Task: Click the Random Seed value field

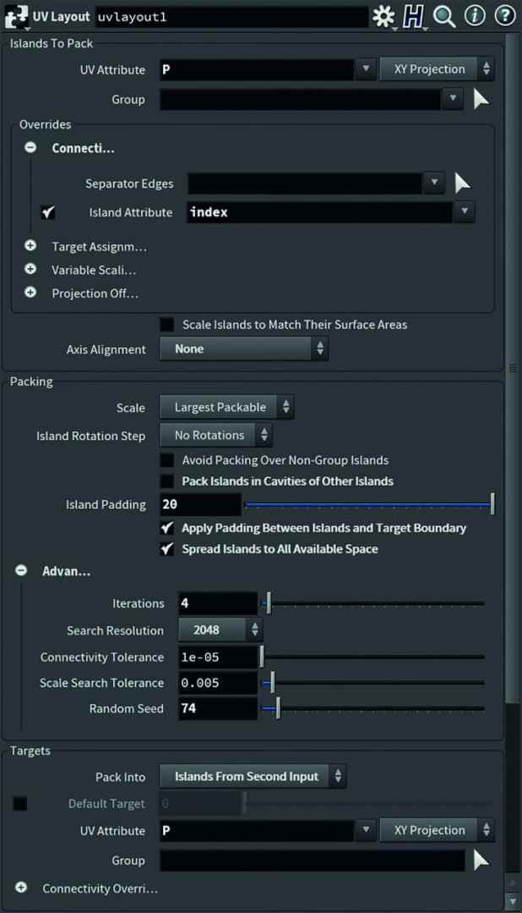Action: click(x=215, y=709)
